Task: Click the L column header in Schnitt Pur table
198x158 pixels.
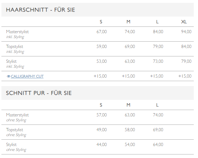Action: (157, 105)
